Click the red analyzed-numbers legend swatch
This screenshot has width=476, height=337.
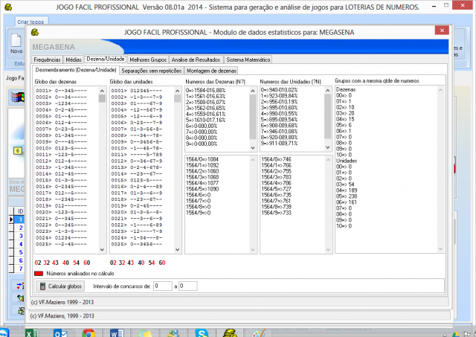[x=39, y=274]
